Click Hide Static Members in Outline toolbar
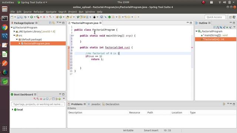 point(224,27)
